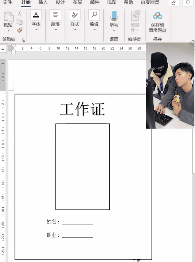Click the tab selector L icon on ruler
The width and height of the screenshot is (195, 262).
tap(3, 48)
